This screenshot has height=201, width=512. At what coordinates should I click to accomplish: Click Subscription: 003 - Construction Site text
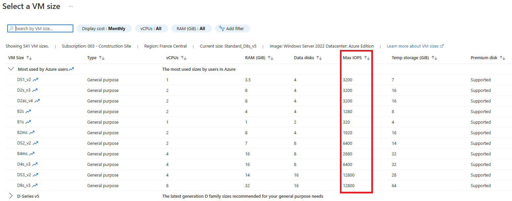[x=96, y=46]
